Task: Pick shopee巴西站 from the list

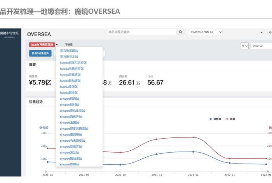Action: (x=70, y=99)
